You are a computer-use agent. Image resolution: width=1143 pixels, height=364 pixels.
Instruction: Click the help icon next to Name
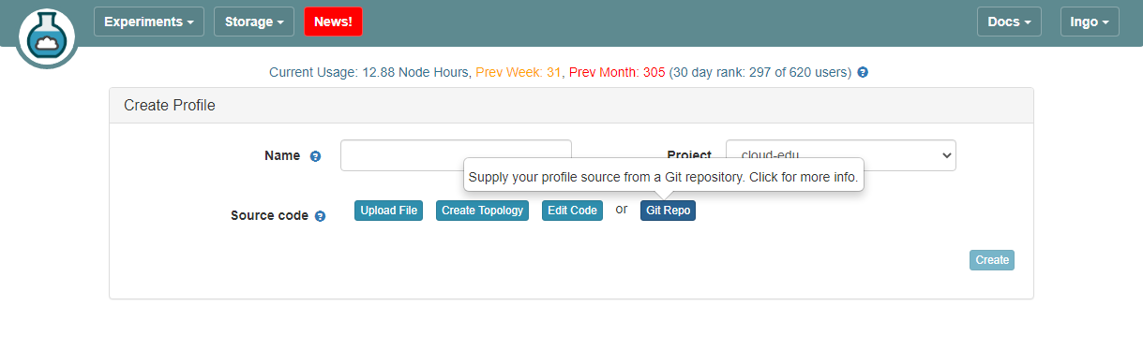pos(315,156)
